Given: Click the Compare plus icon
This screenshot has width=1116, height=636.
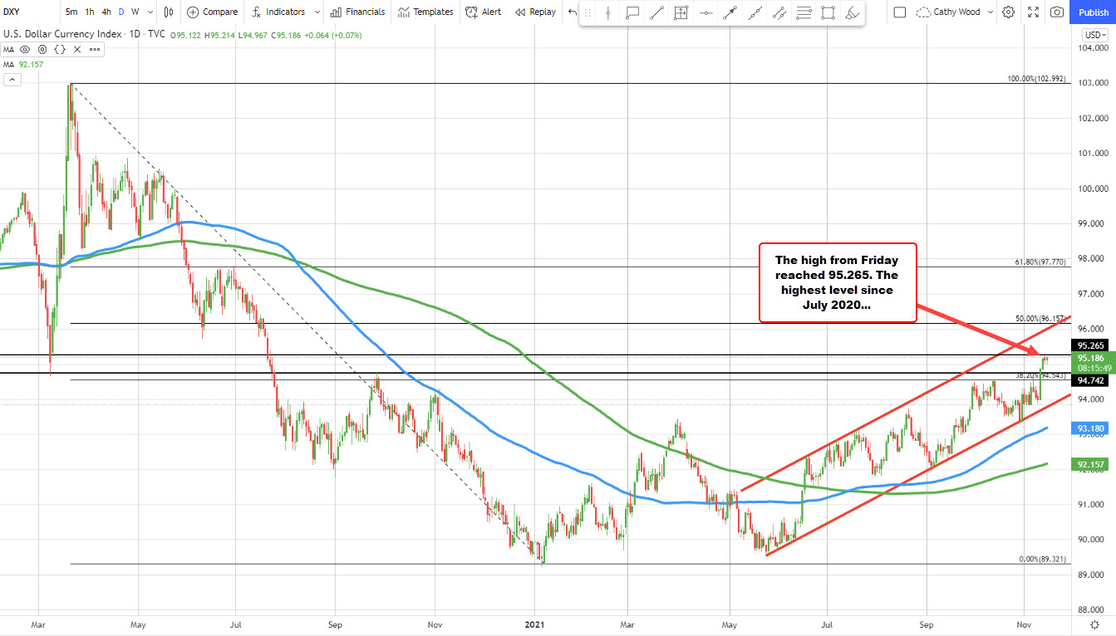Looking at the screenshot, I should (x=193, y=12).
